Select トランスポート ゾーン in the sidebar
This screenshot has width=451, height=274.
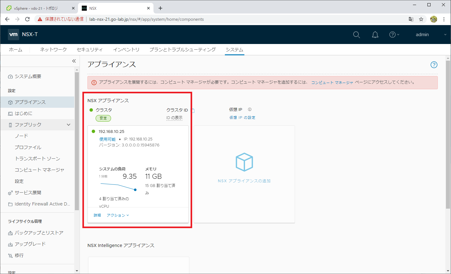tap(37, 159)
